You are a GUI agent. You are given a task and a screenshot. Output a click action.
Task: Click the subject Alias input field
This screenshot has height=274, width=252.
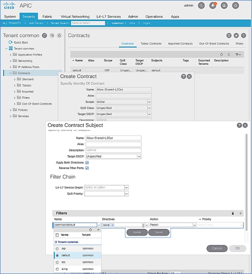coord(113,144)
